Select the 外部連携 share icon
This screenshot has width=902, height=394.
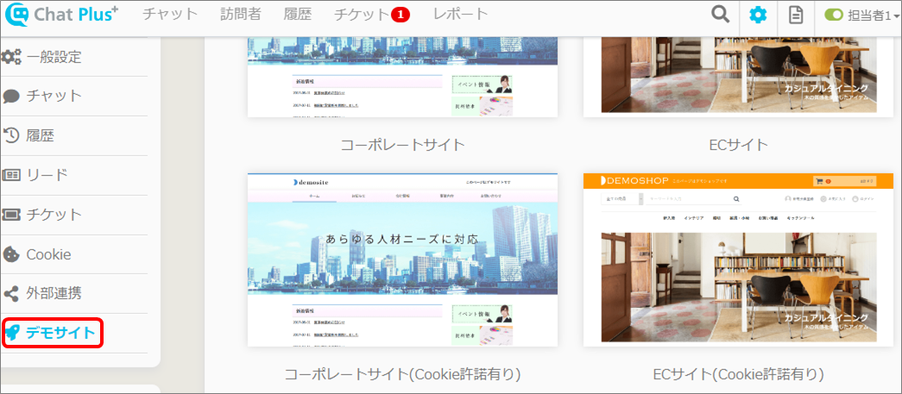(11, 293)
